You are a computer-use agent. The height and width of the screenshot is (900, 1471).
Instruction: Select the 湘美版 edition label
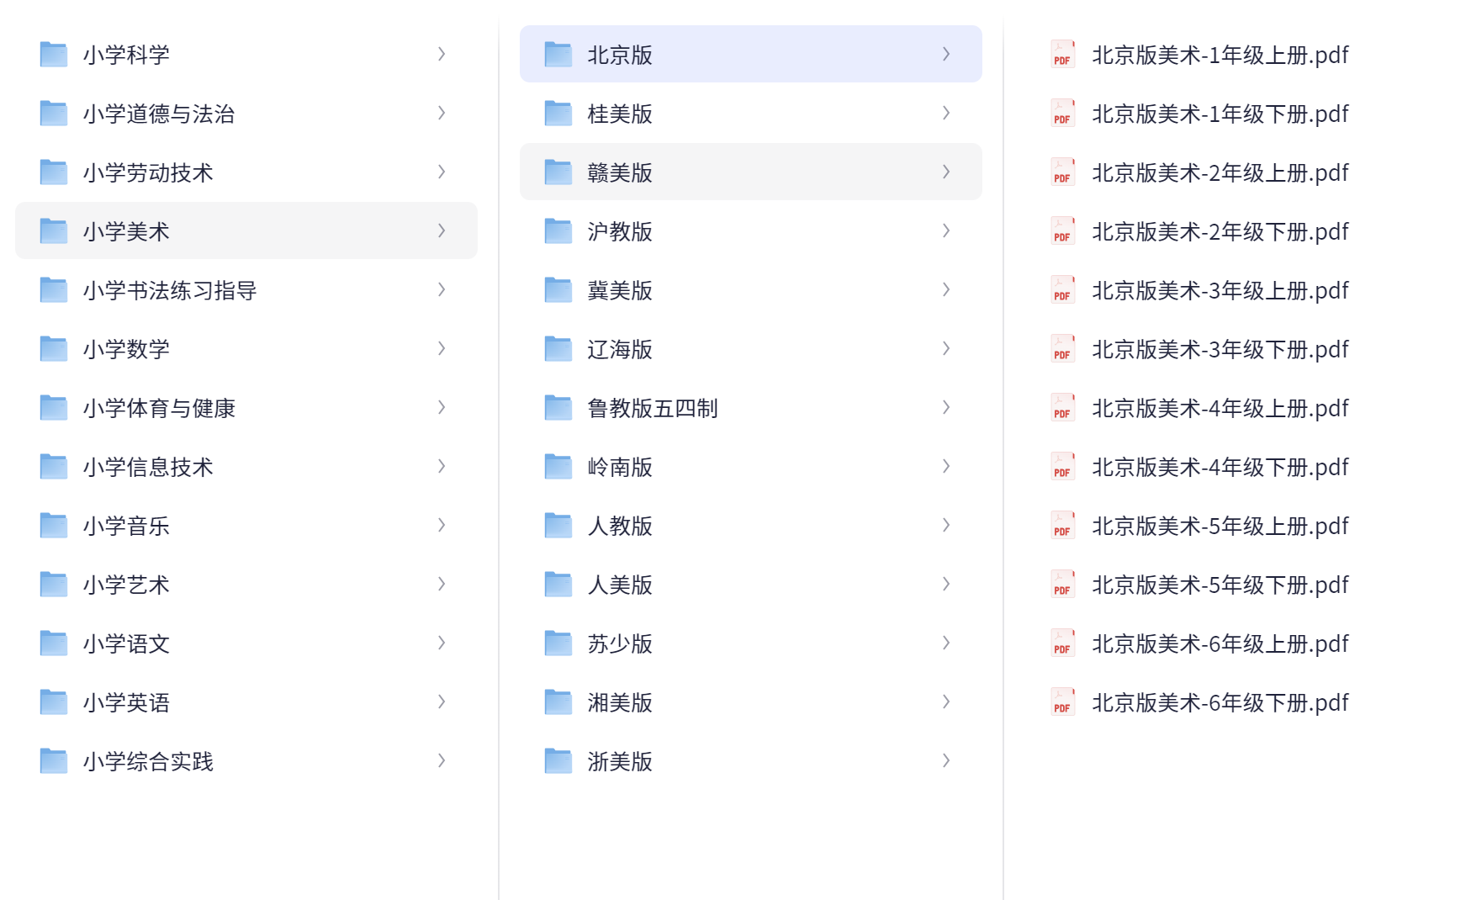pos(620,702)
